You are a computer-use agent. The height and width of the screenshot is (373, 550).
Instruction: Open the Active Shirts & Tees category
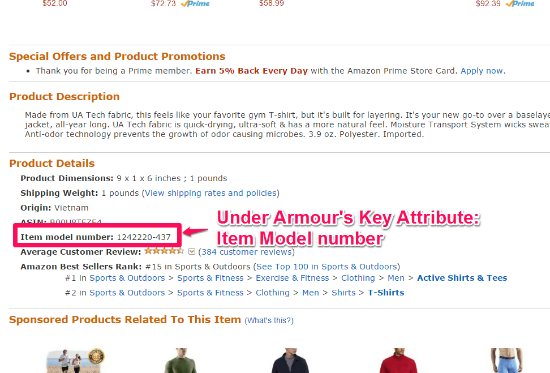tap(462, 278)
